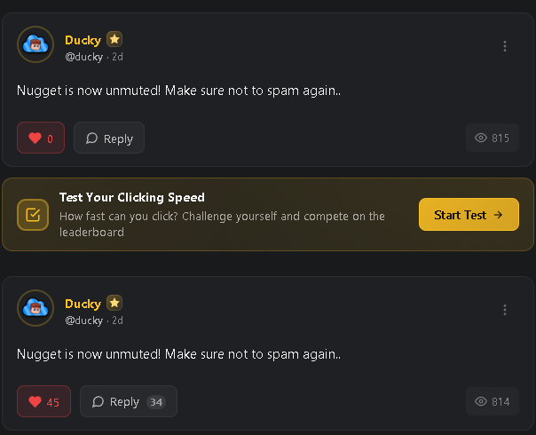
Task: Click the eye icon showing 814 views
Action: tap(482, 401)
